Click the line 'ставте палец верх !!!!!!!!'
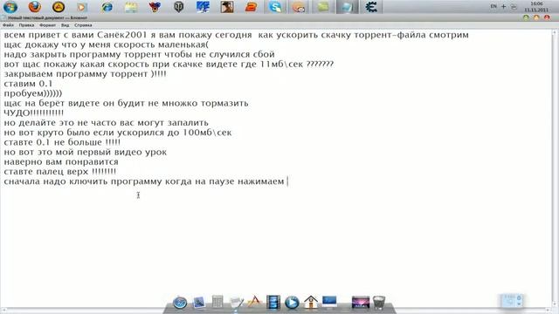 (x=60, y=172)
